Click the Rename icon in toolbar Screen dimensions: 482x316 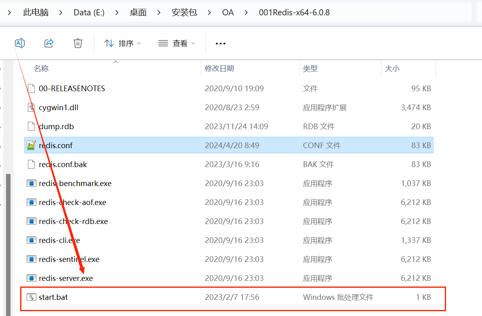pos(20,43)
